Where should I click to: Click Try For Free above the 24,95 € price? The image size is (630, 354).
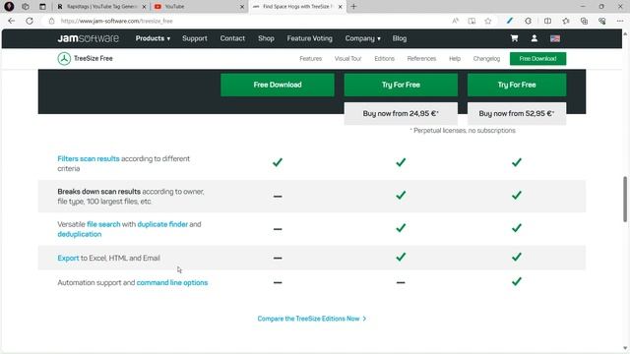pyautogui.click(x=401, y=85)
